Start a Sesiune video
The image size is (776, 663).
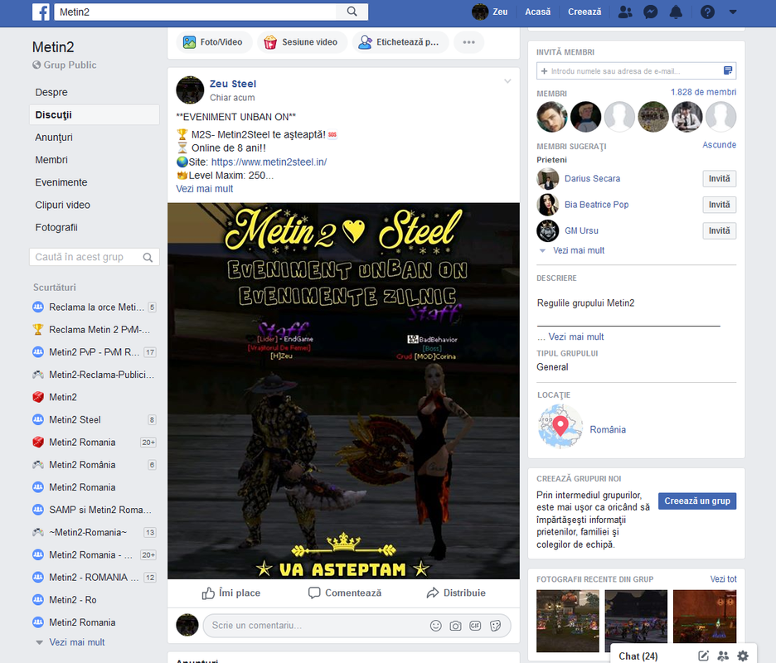point(301,42)
